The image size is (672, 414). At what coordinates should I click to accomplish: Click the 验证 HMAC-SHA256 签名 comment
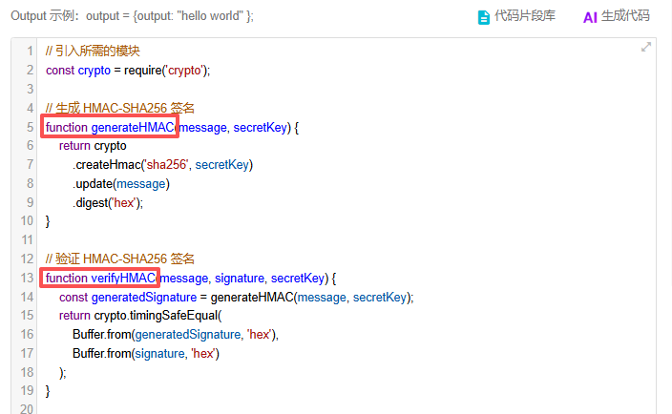119,259
